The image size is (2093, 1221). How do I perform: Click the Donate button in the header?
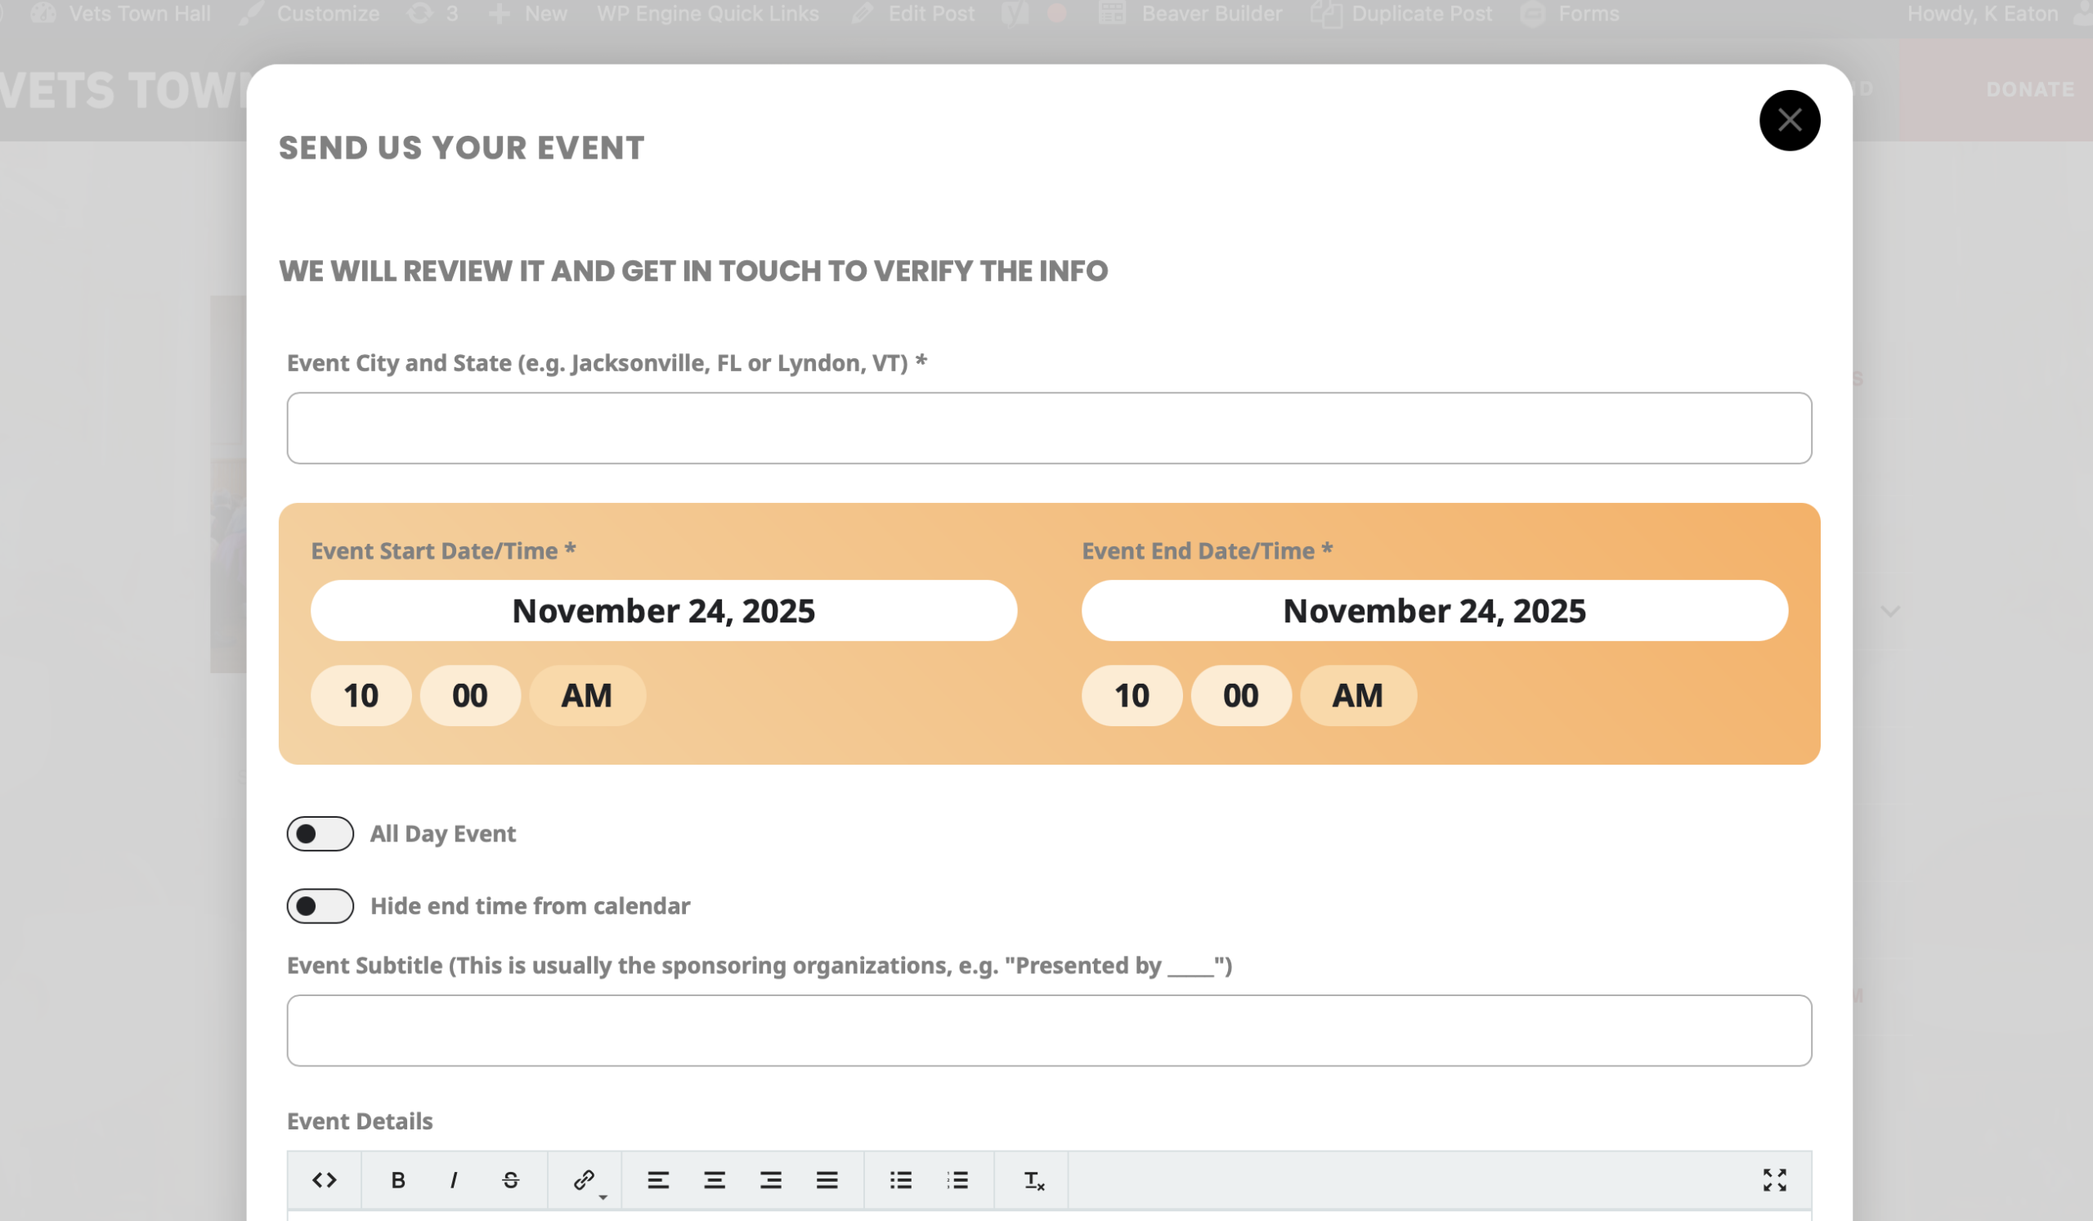click(x=2029, y=89)
